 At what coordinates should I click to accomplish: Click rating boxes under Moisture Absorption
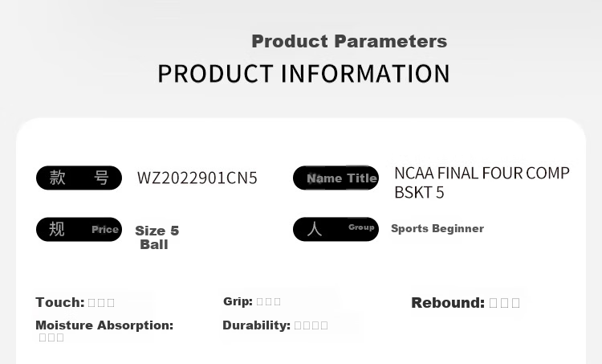click(x=51, y=337)
